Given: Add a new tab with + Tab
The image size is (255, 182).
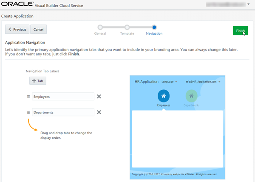Looking at the screenshot, I should (x=38, y=81).
